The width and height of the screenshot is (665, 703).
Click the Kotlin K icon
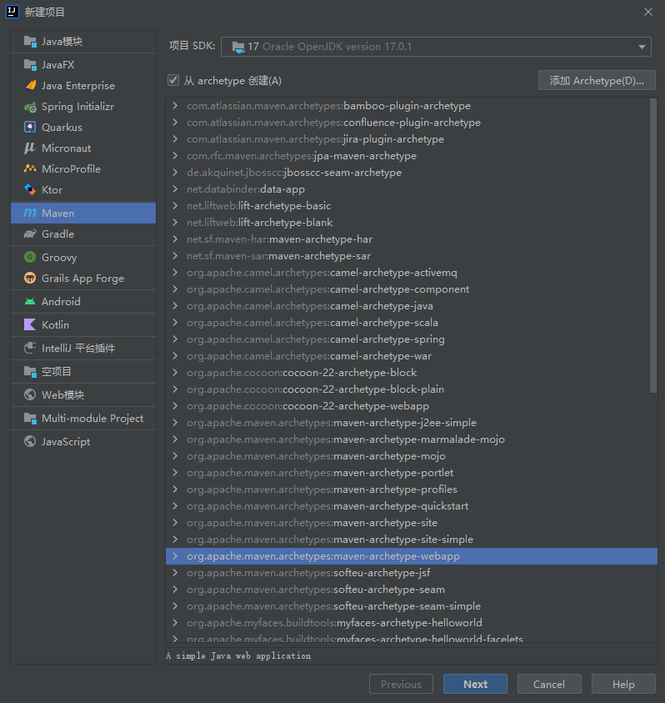(30, 324)
